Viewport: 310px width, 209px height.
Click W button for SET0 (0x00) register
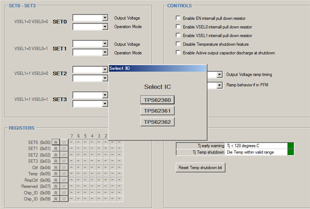64,142
